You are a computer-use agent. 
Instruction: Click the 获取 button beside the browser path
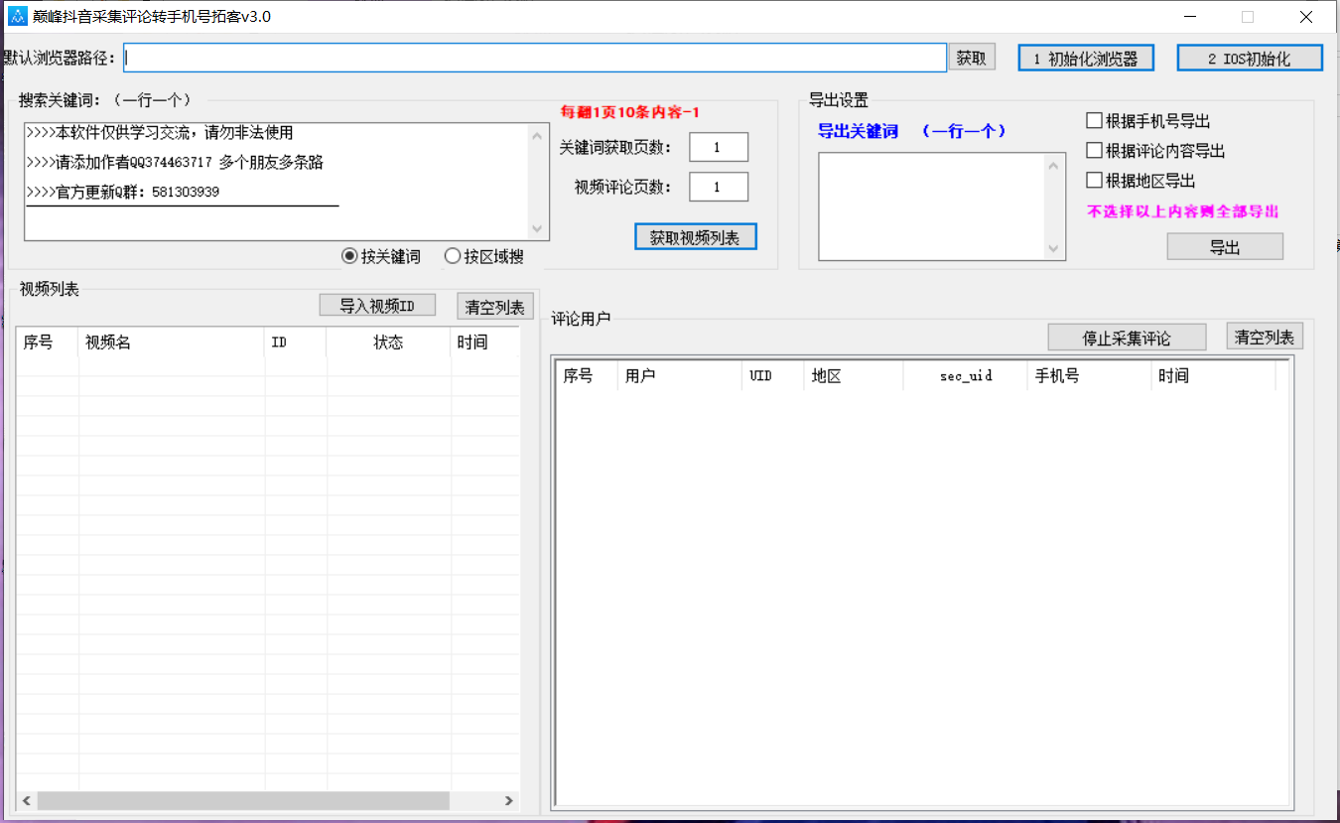[x=972, y=58]
